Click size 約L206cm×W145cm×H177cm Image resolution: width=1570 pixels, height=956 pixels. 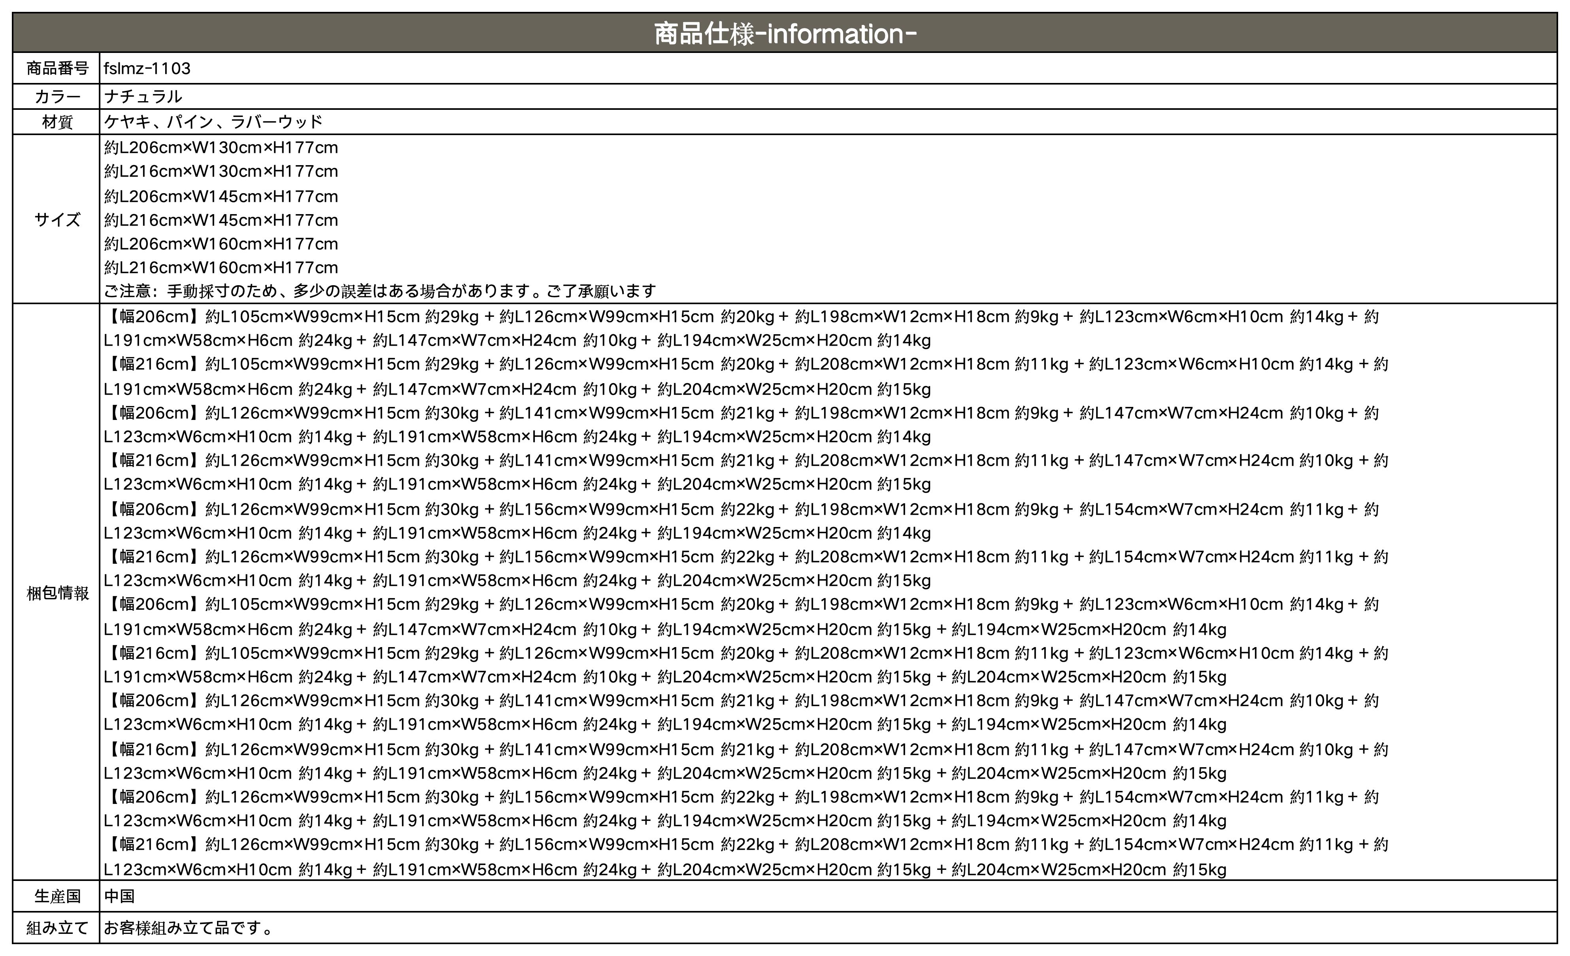coord(221,196)
